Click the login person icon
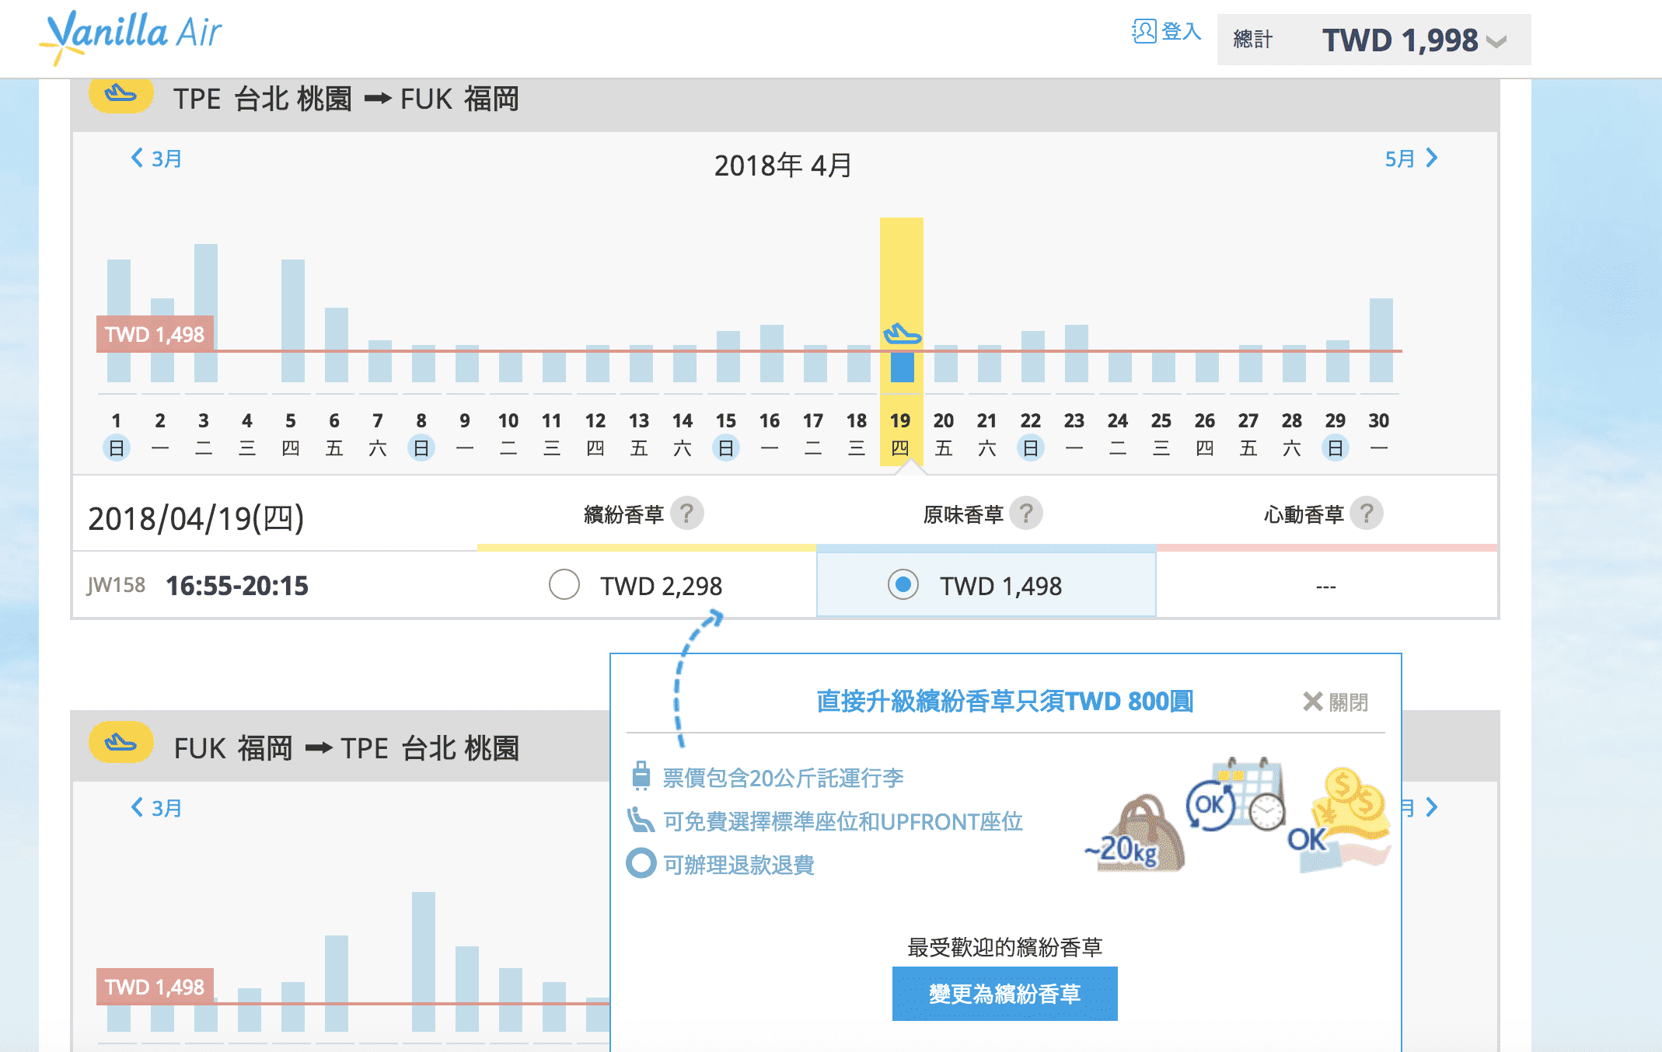The image size is (1662, 1052). 1143,32
